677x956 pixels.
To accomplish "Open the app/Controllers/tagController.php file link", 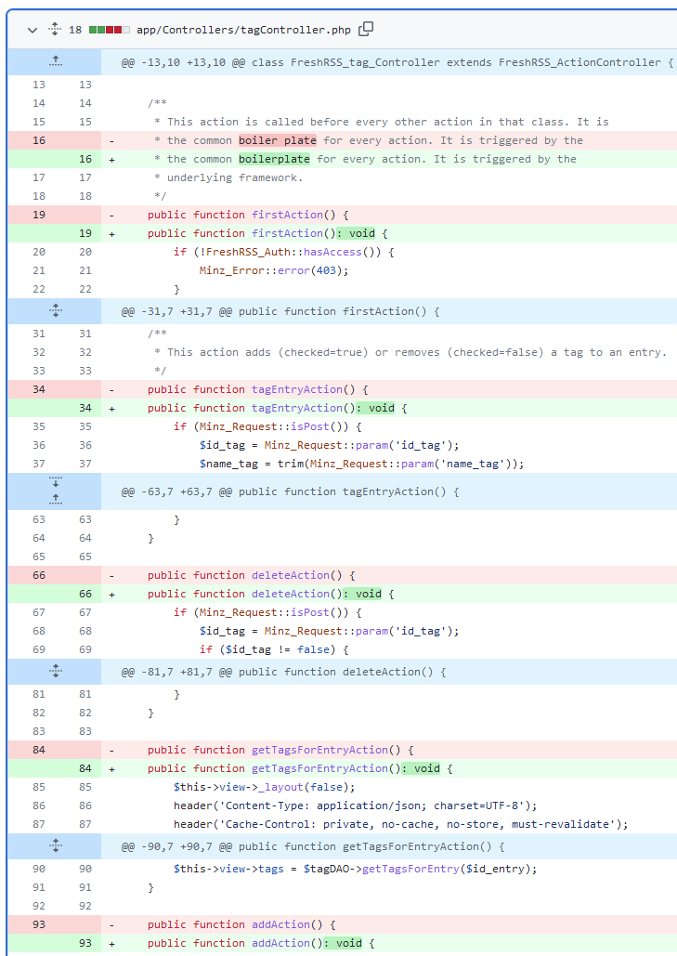I will point(243,30).
